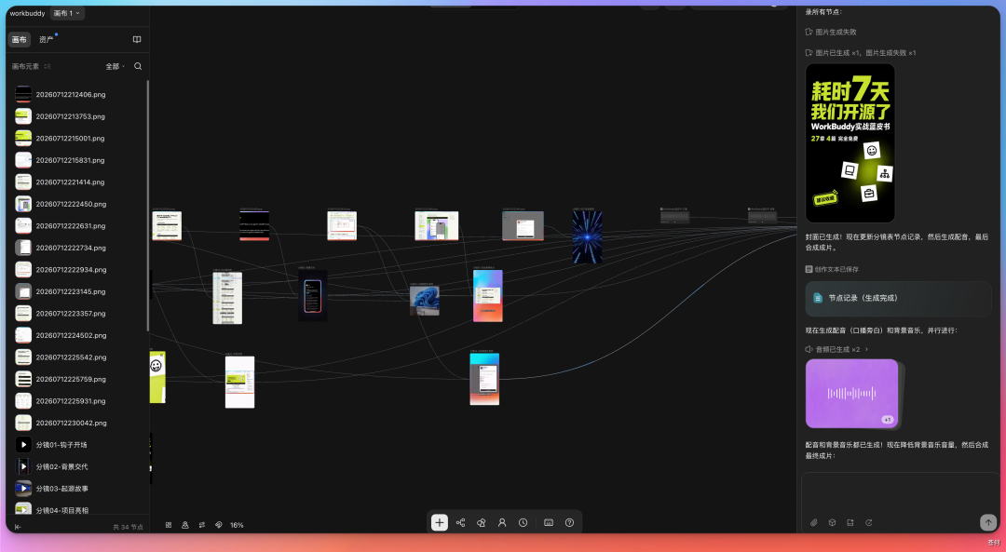The height and width of the screenshot is (552, 1006).
Task: Collapse the left sidebar with arrow icon
Action: [18, 527]
